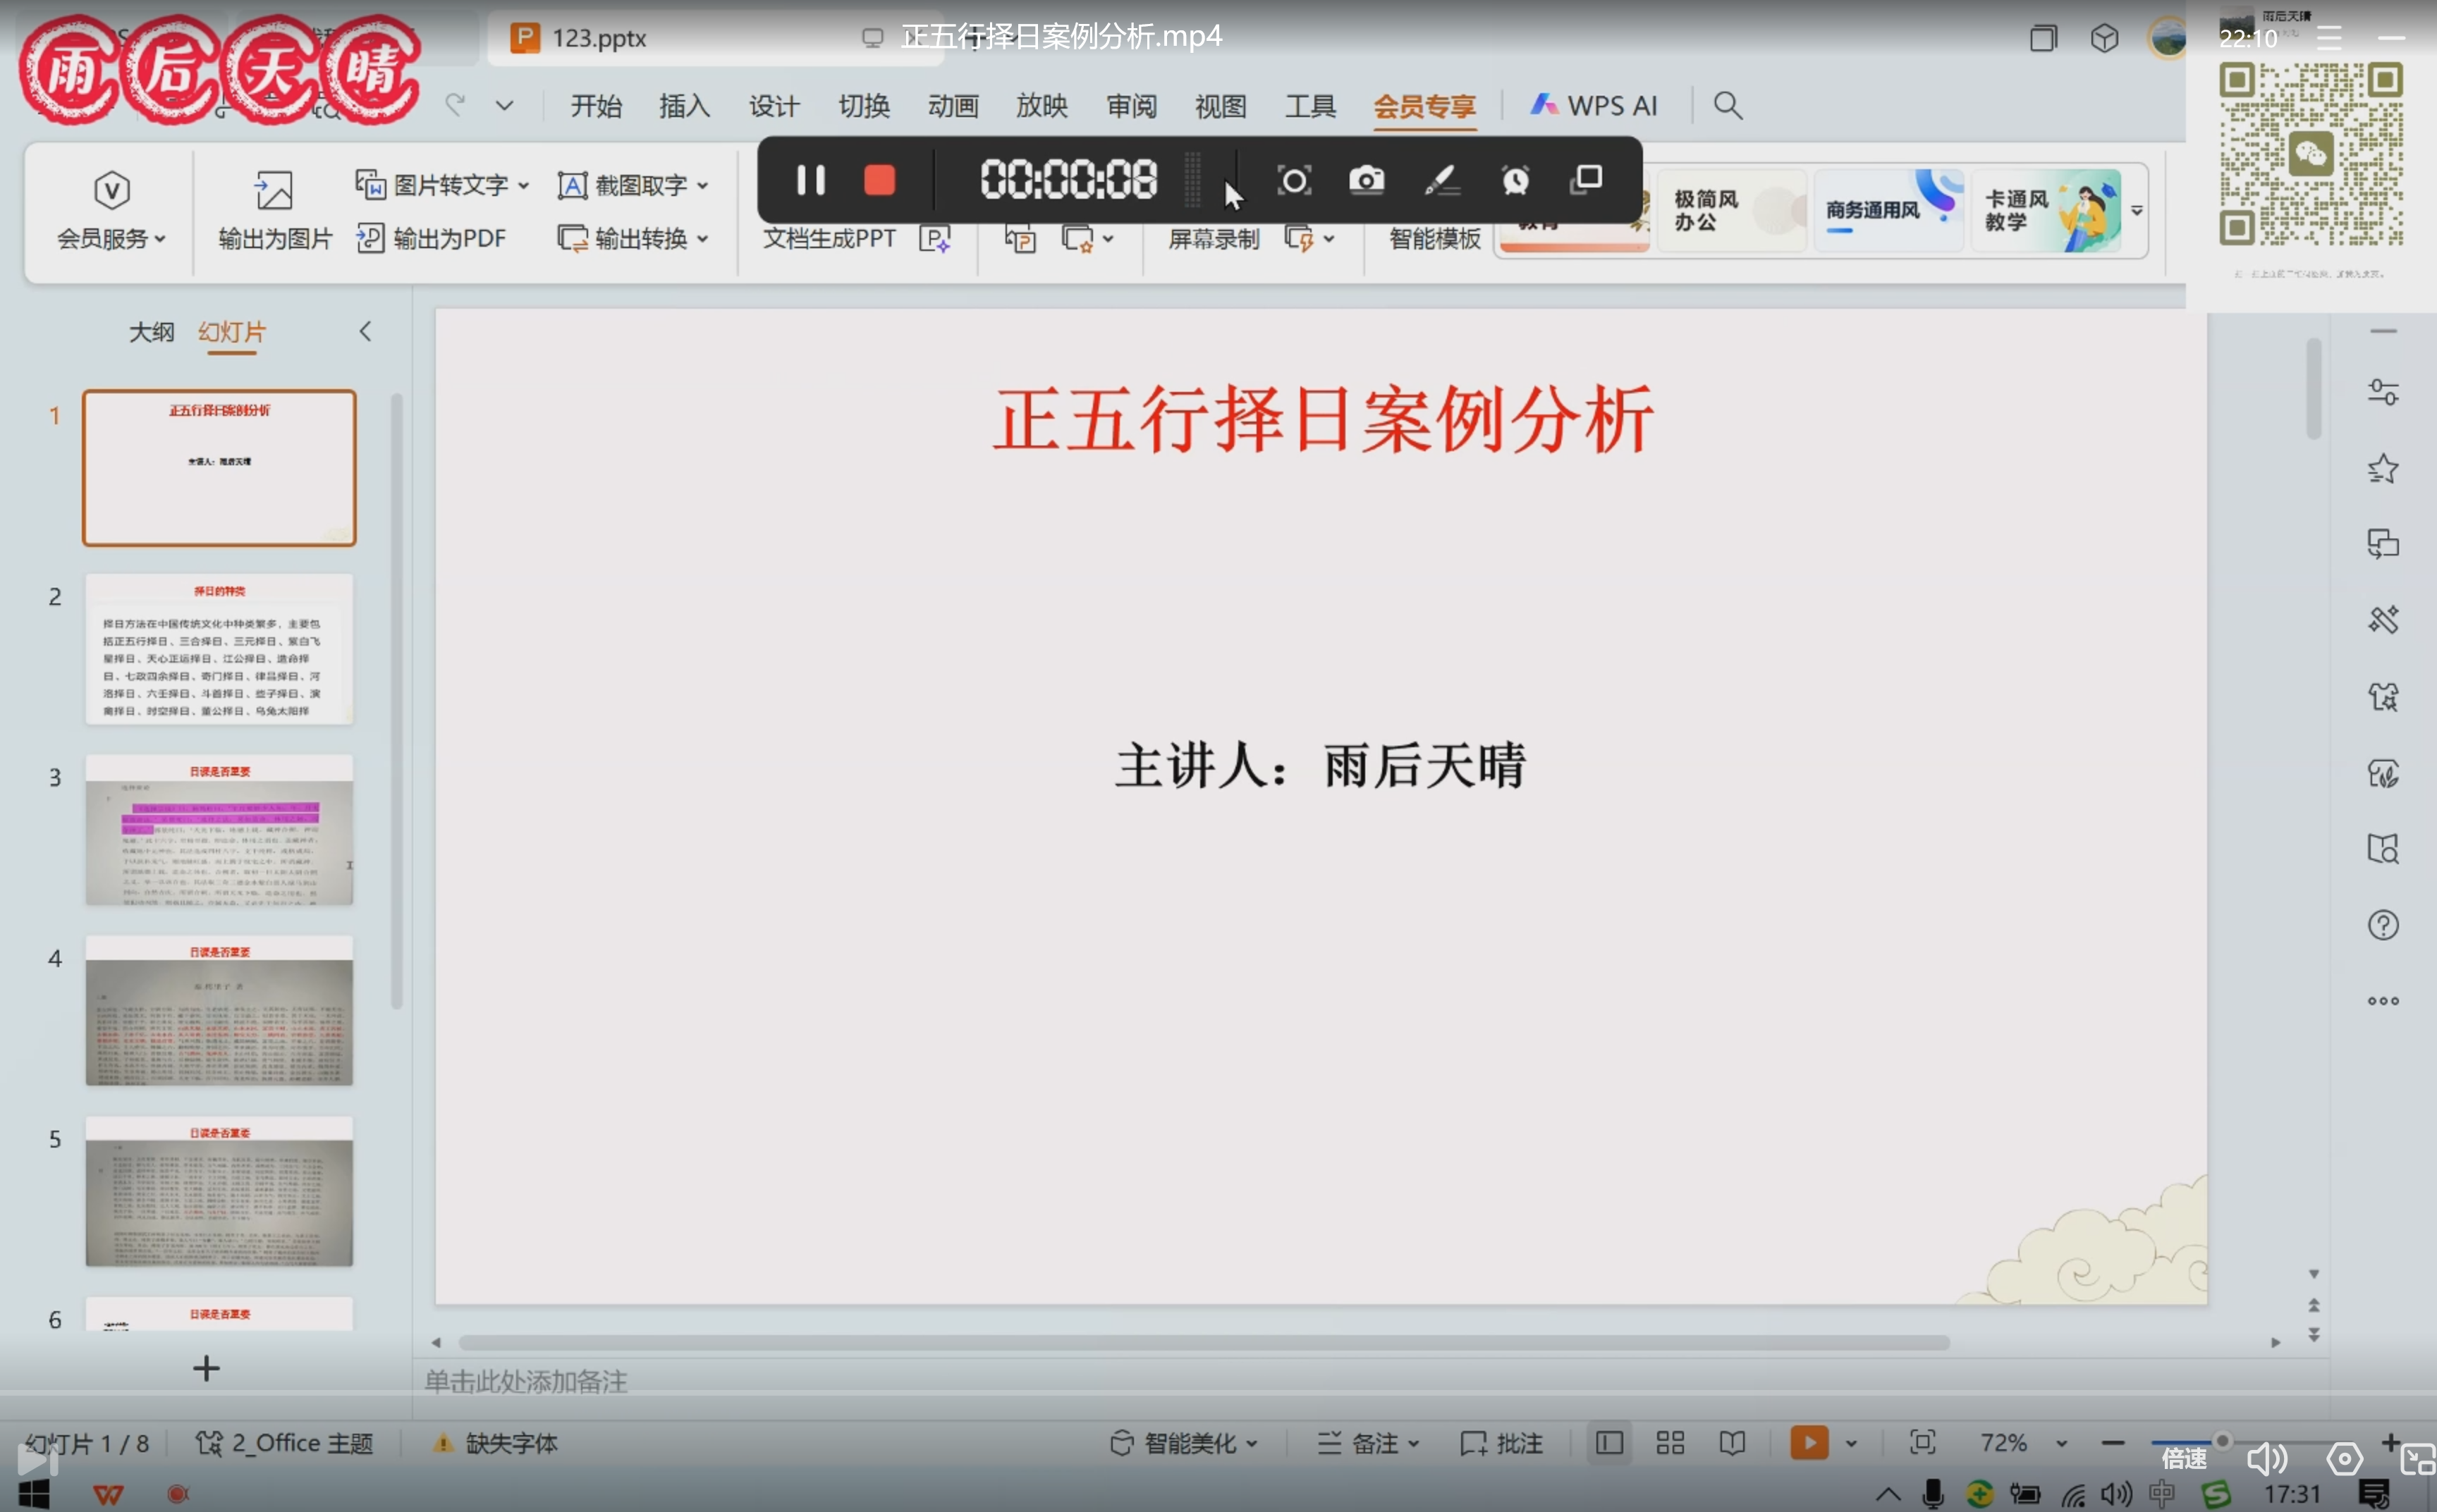
Task: Open the 动画 ribbon tab
Action: (953, 106)
